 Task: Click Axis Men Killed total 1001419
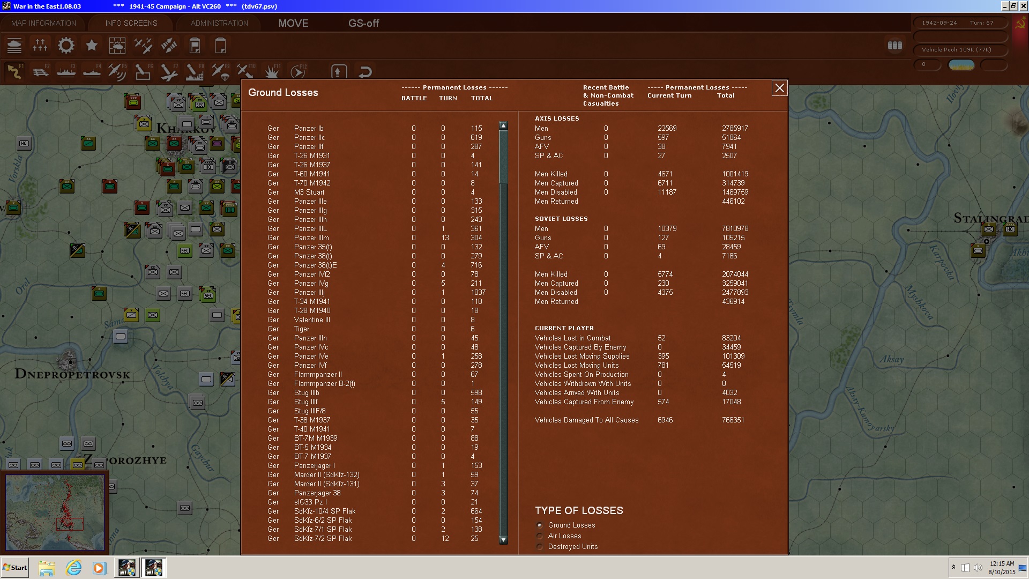click(x=735, y=174)
